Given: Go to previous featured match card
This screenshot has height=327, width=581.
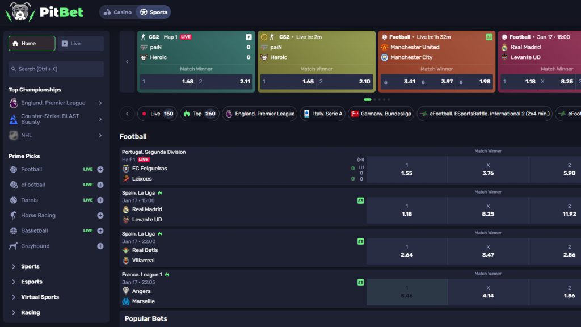Looking at the screenshot, I should point(127,61).
